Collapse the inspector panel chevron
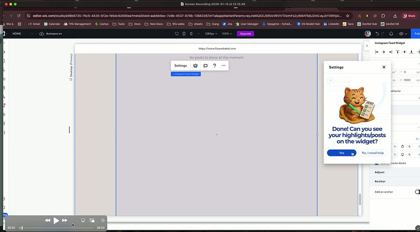The height and width of the screenshot is (232, 420). (x=367, y=46)
